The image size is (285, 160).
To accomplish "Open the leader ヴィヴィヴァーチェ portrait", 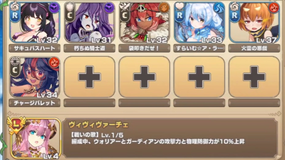I will (34, 138).
